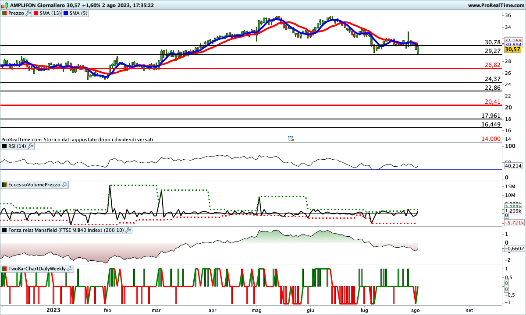This screenshot has height=315, width=526.
Task: Open Prezzo settings via wrench icon
Action: 28,14
